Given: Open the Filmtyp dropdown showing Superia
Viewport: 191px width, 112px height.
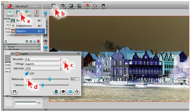Looking at the screenshot, I should tap(43, 64).
